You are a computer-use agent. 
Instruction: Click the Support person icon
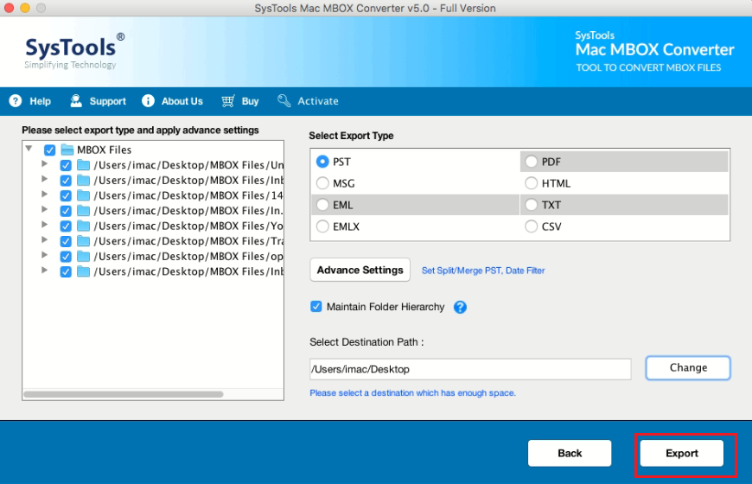(76, 101)
